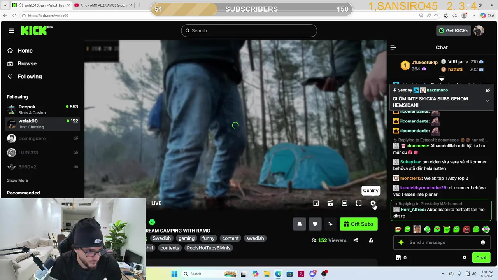Select the Swedish tag
Screen dimensions: 498x280
click(161, 238)
